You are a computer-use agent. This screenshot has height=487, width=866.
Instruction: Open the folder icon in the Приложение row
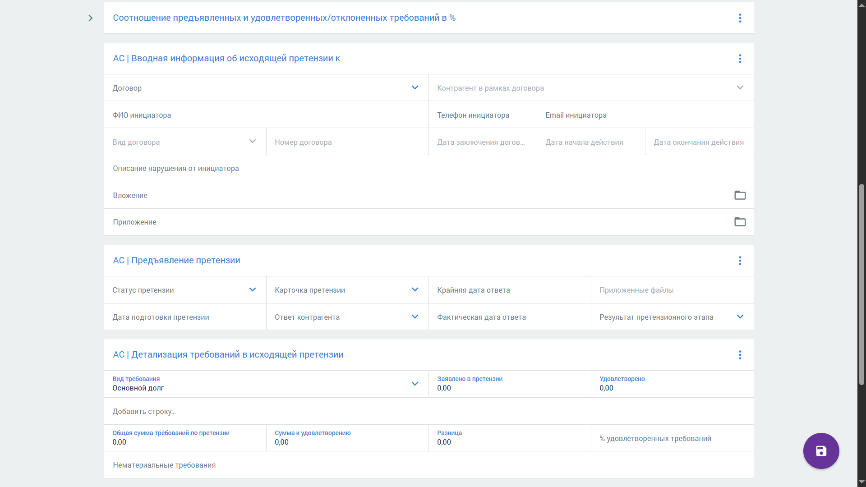(x=740, y=222)
